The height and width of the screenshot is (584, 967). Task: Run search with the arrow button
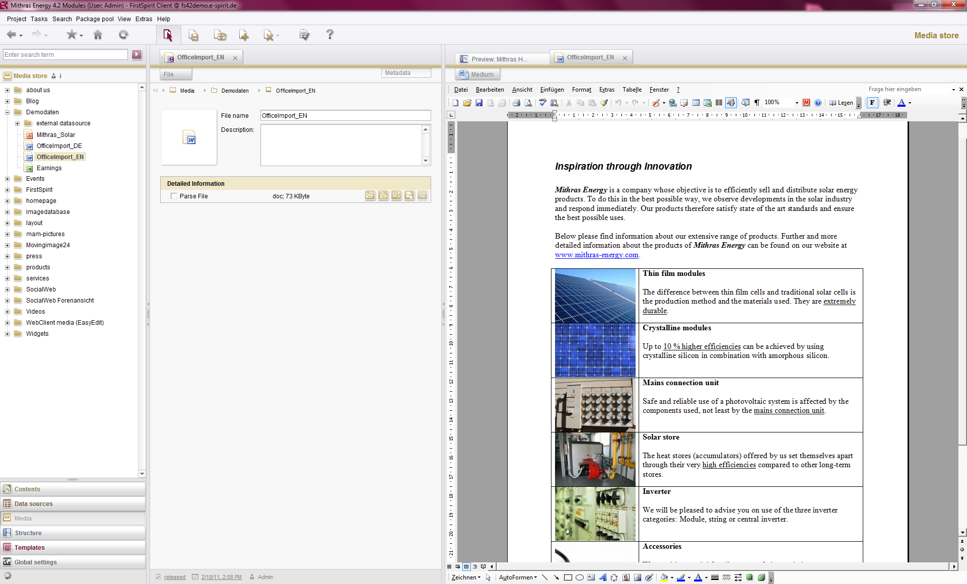tap(137, 54)
